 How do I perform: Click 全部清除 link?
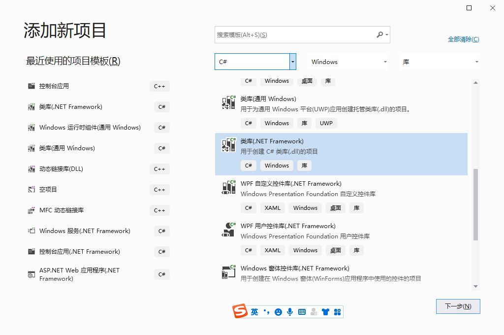coord(464,39)
